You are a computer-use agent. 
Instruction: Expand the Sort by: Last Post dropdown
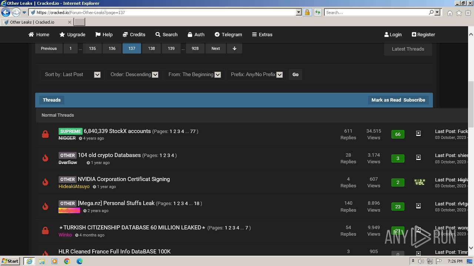[72, 74]
